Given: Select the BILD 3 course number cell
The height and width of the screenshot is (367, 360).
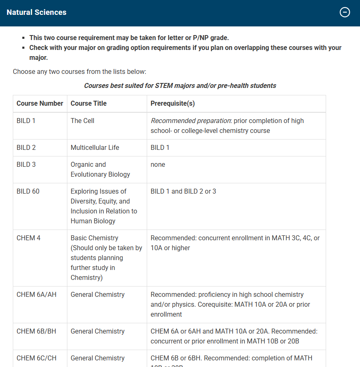Looking at the screenshot, I should click(26, 165).
